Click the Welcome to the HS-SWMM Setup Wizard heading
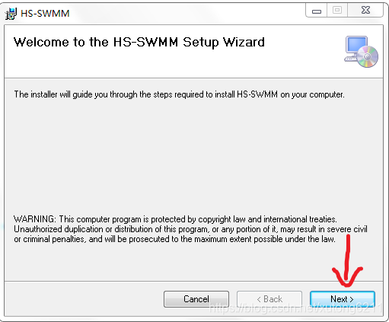389x322 pixels. pyautogui.click(x=139, y=42)
